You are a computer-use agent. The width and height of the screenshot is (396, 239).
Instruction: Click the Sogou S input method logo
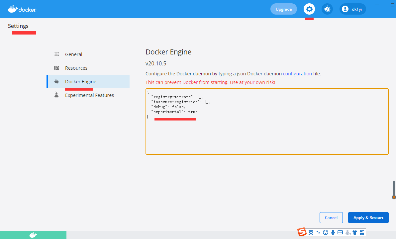click(x=302, y=232)
